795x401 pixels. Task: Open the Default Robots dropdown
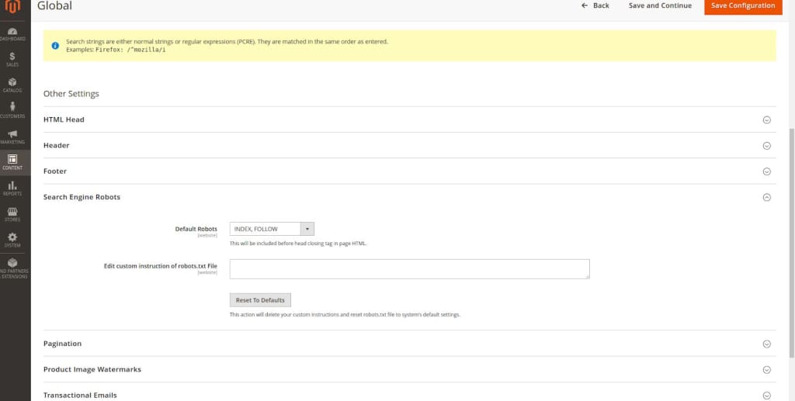(x=272, y=229)
